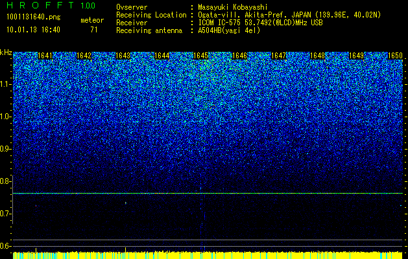Click the 0.6 frequency axis label
This screenshot has height=259, width=408.
click(5, 246)
